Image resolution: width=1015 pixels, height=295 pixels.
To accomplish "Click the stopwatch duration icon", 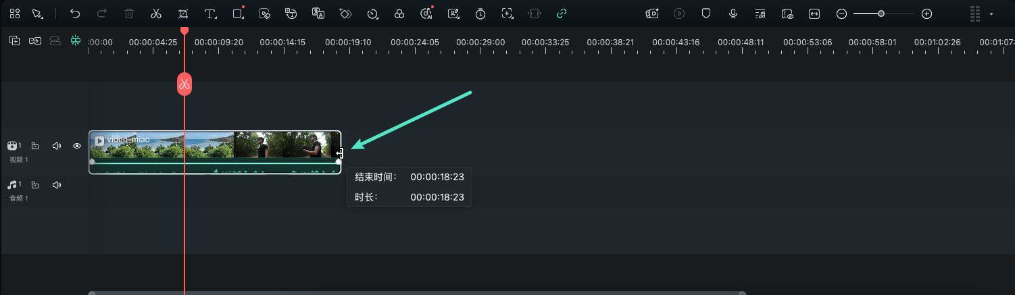I will (480, 14).
